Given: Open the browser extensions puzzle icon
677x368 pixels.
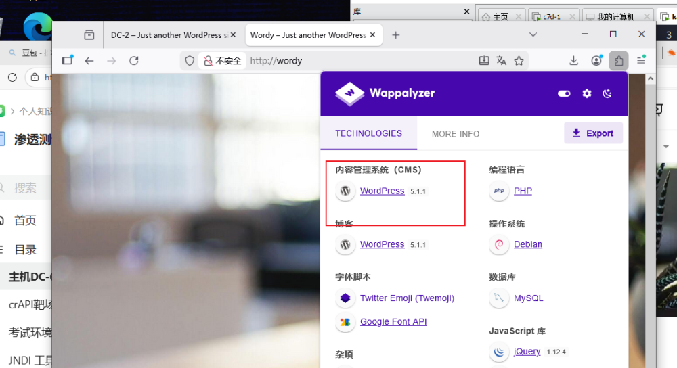Looking at the screenshot, I should pyautogui.click(x=619, y=61).
